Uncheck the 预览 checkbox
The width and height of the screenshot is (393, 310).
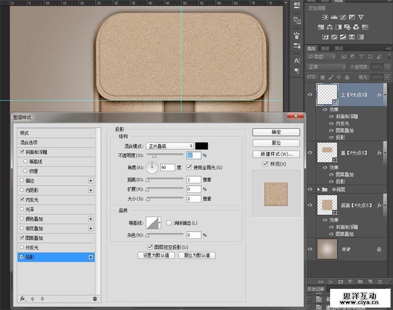tap(265, 164)
